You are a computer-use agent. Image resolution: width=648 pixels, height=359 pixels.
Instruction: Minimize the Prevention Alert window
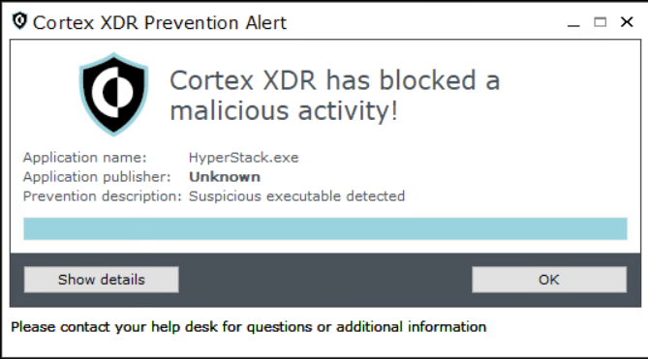(573, 24)
